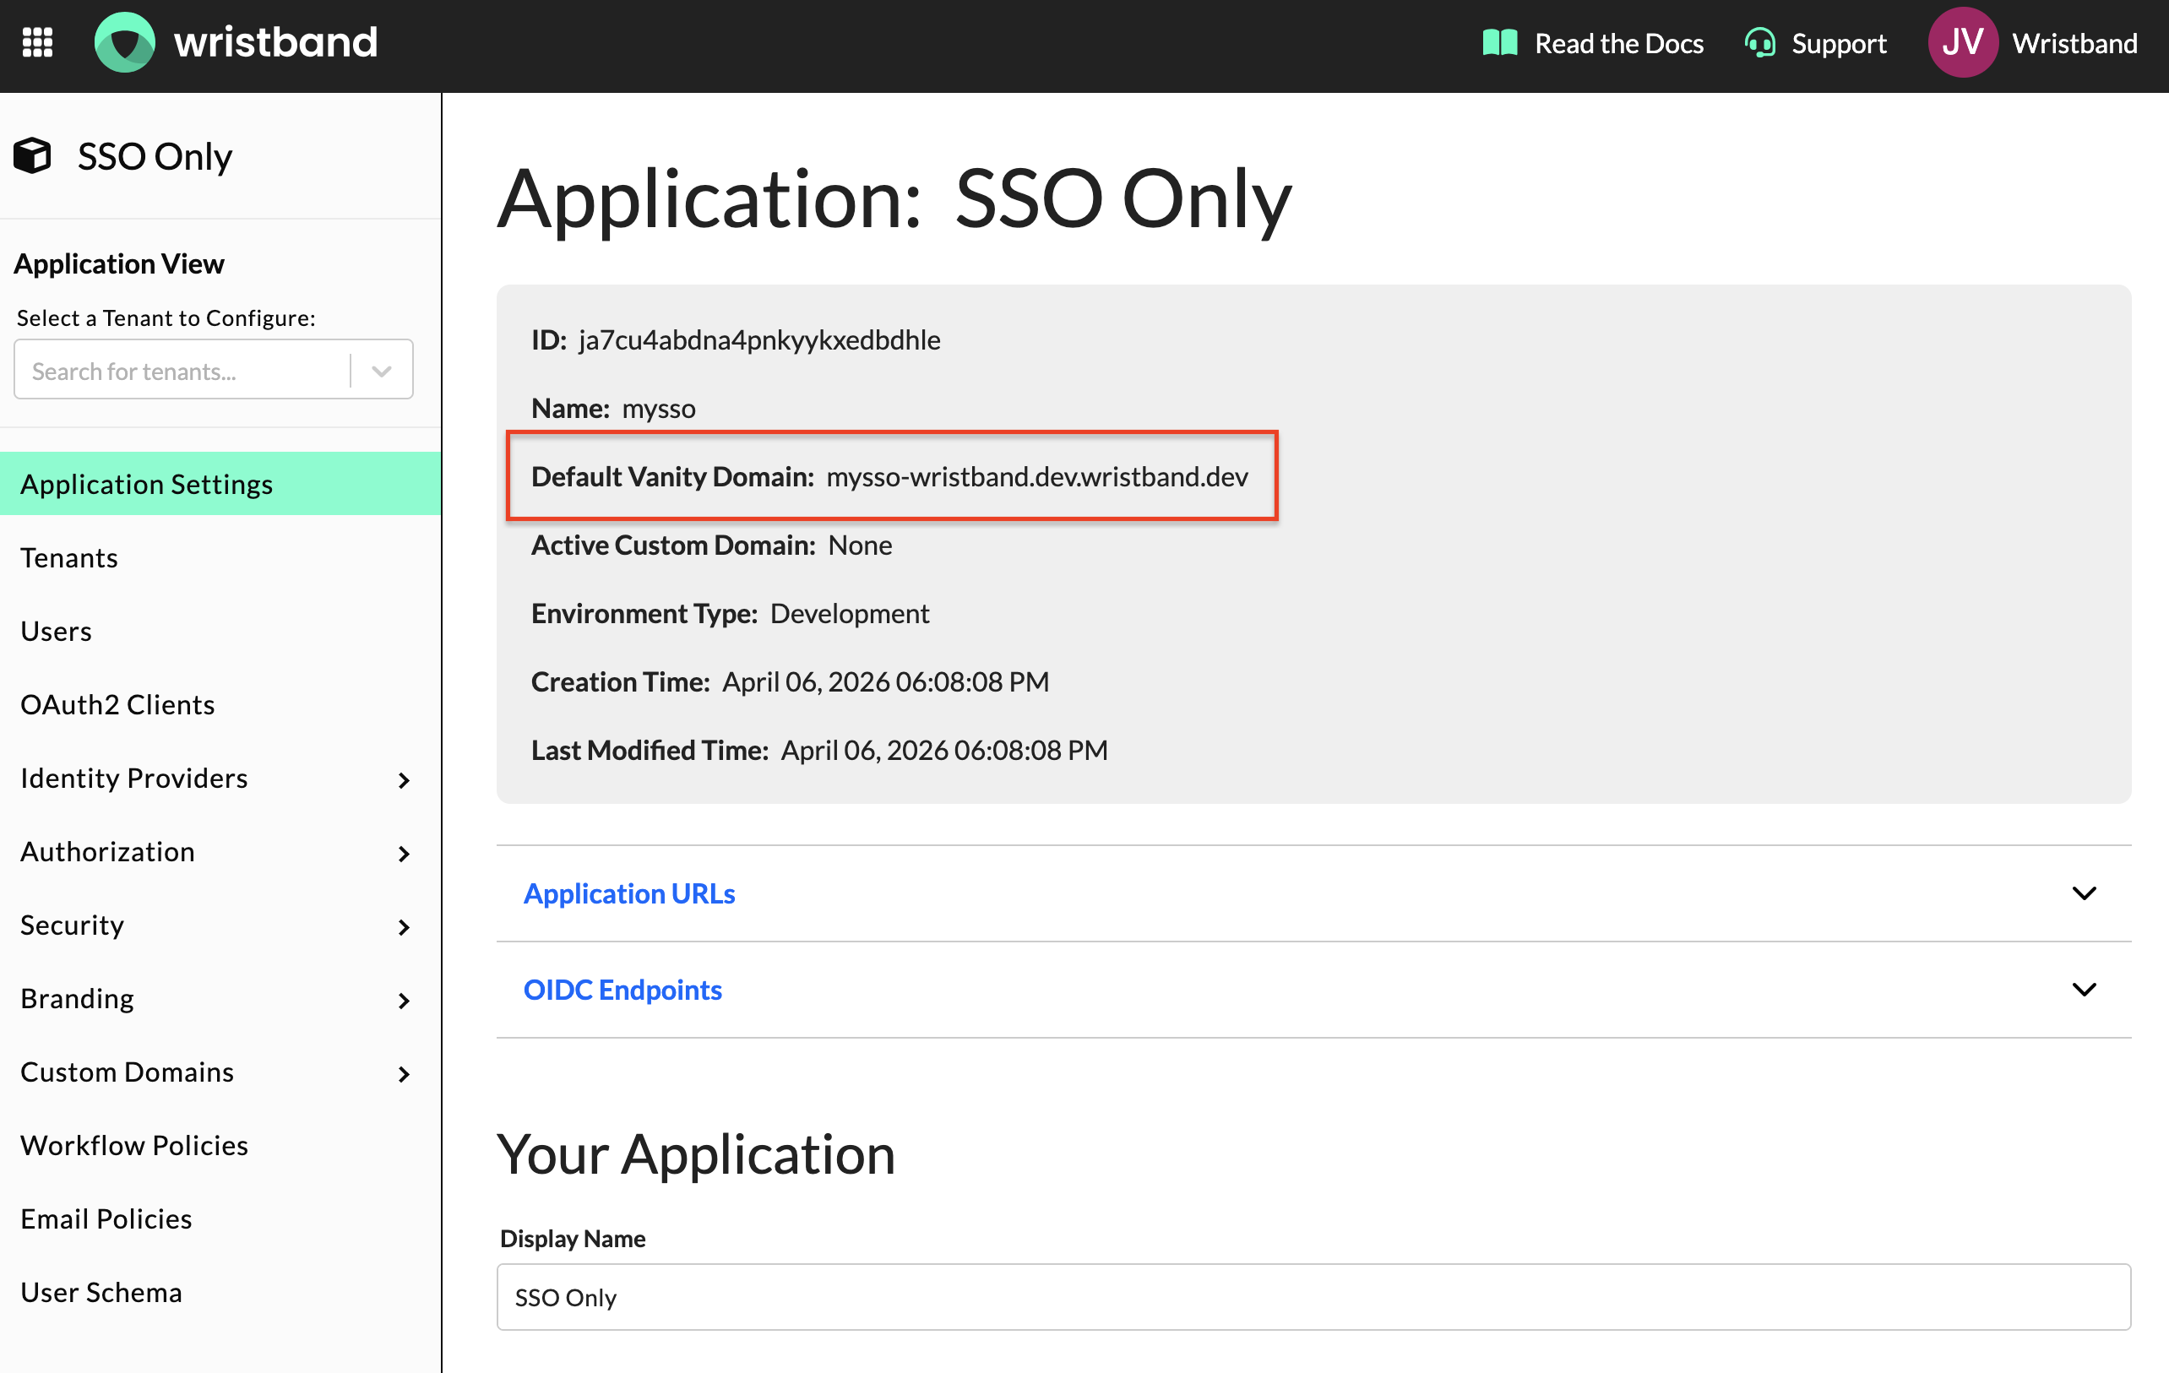2169x1373 pixels.
Task: Click the Wristband shield logo
Action: click(124, 42)
